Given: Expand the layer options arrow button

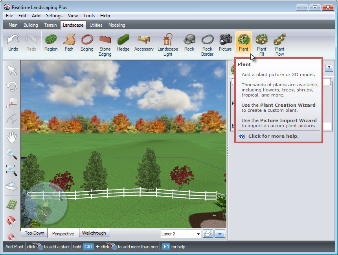Looking at the screenshot, I should tap(220, 234).
